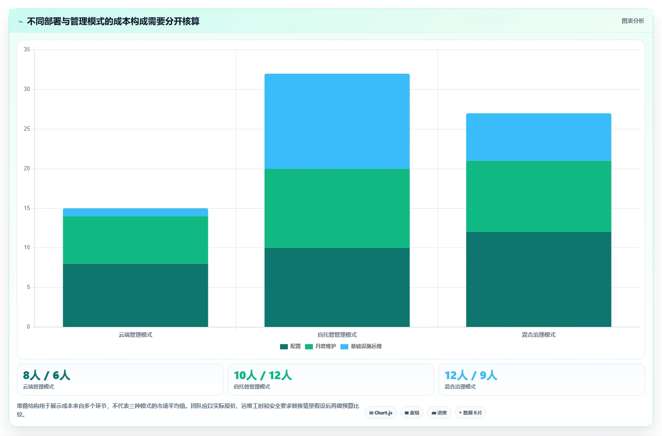Screen dimensions: 662x436
Task: Click the green 月度维护 legend swatch
Action: (x=309, y=347)
